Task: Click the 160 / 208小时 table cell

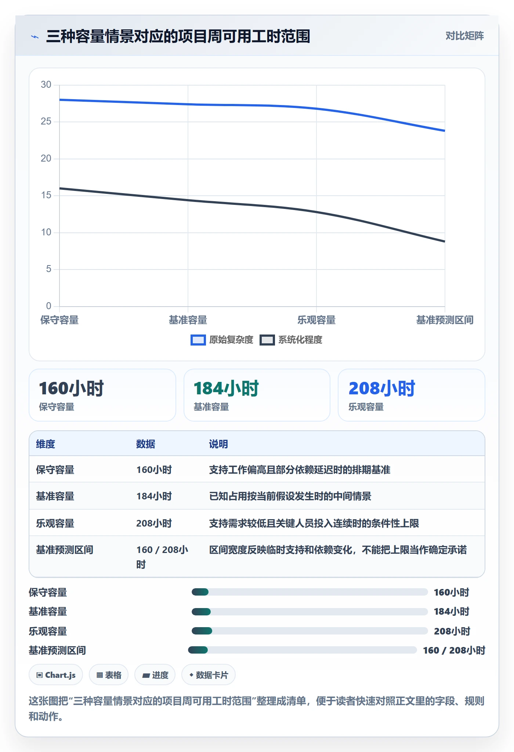Action: pos(162,557)
